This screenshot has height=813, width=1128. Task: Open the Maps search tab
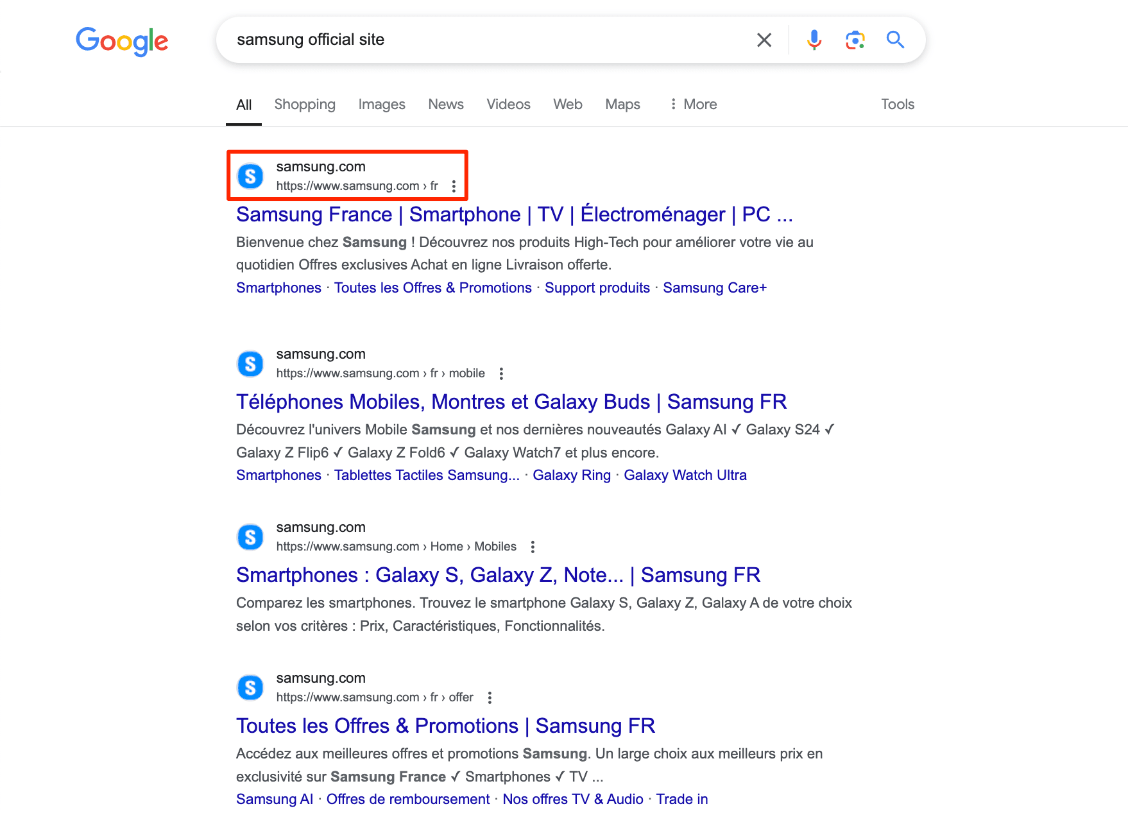pos(622,104)
